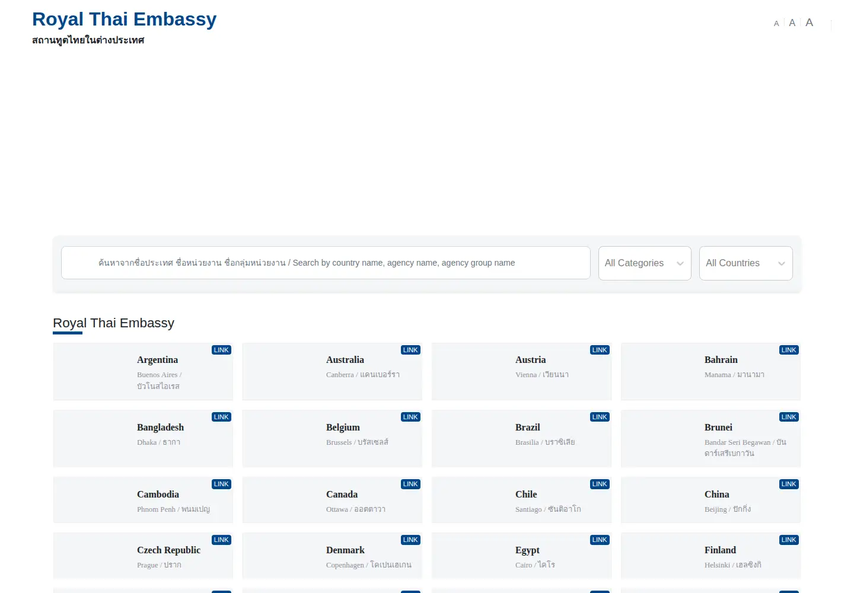Click the LINK badge on Finland card

click(789, 540)
